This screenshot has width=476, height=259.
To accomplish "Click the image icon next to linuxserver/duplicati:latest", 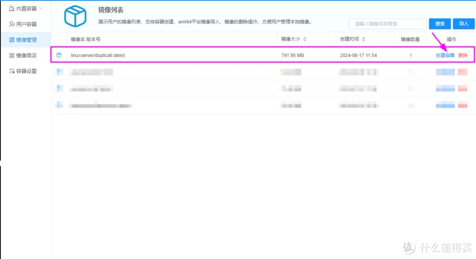I will click(59, 55).
